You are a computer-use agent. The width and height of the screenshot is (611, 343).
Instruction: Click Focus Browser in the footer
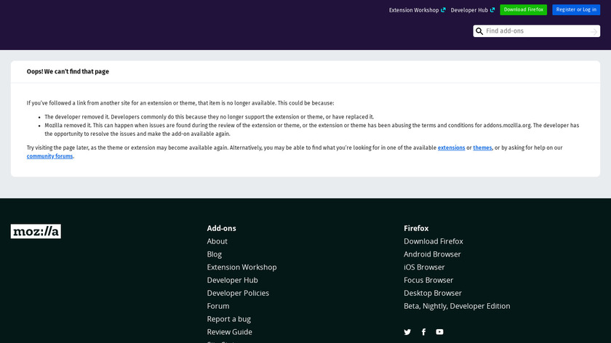pos(428,280)
